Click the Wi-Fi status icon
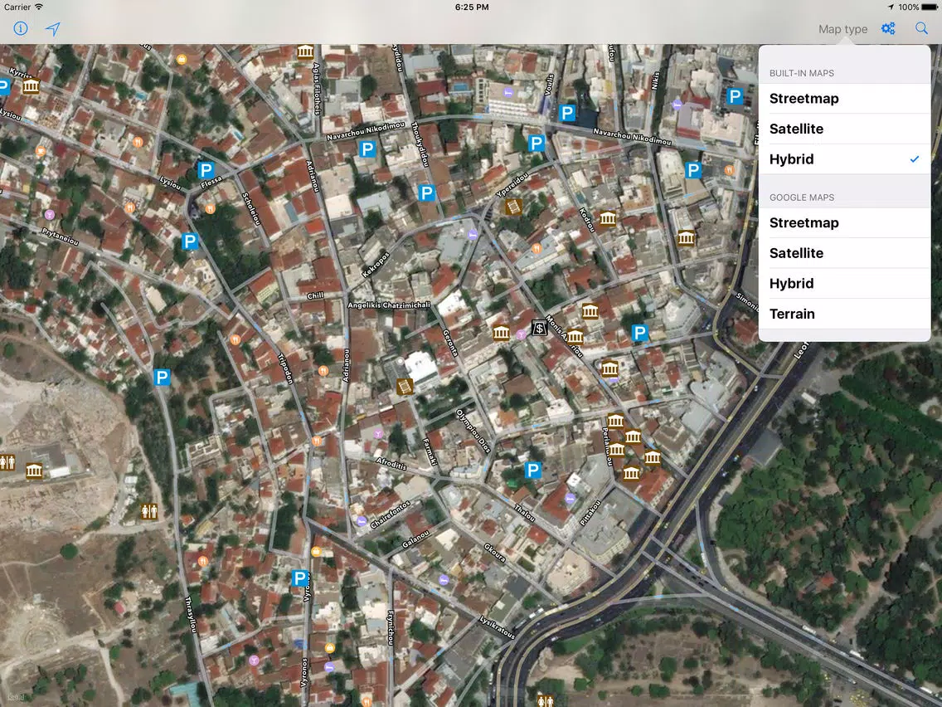 39,7
